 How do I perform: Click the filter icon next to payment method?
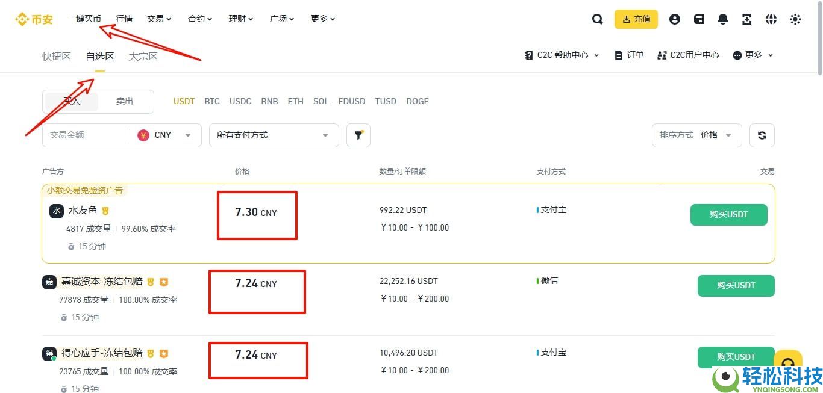[358, 135]
